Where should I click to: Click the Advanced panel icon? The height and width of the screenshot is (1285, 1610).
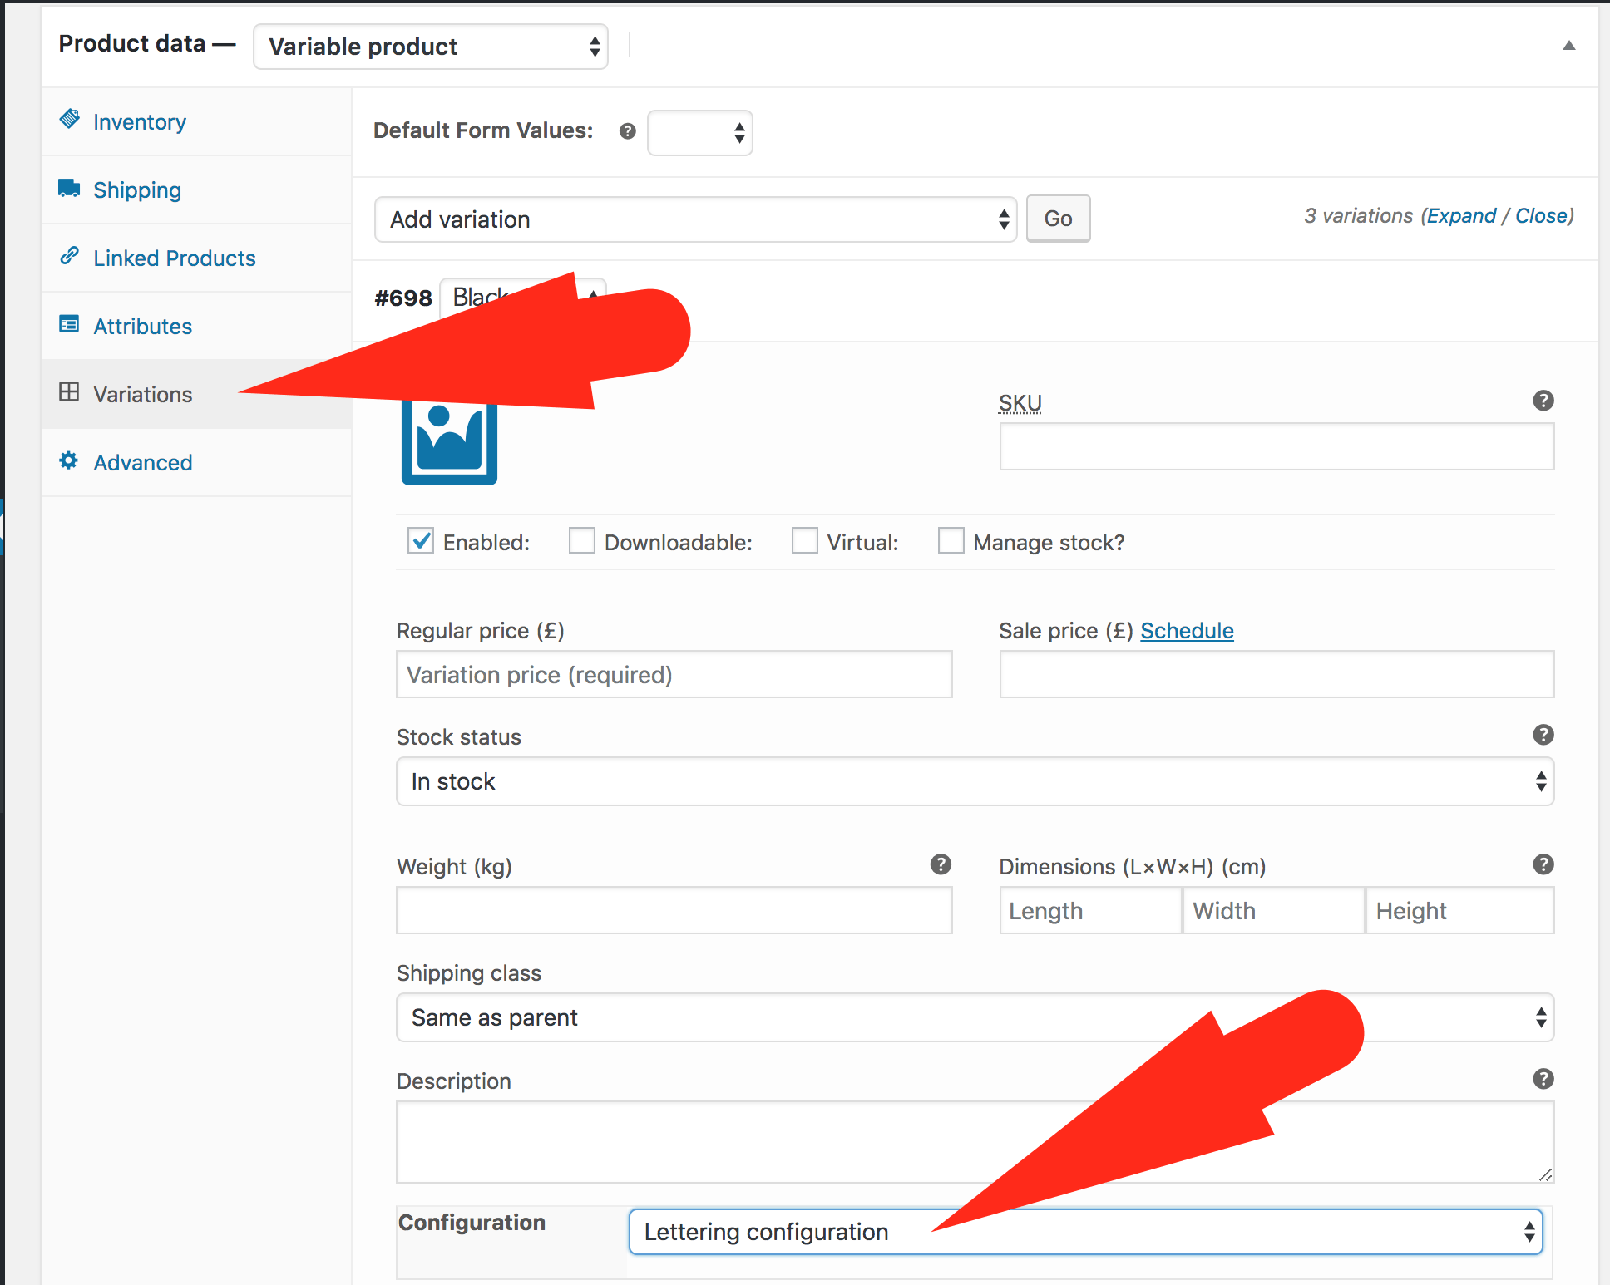click(67, 463)
